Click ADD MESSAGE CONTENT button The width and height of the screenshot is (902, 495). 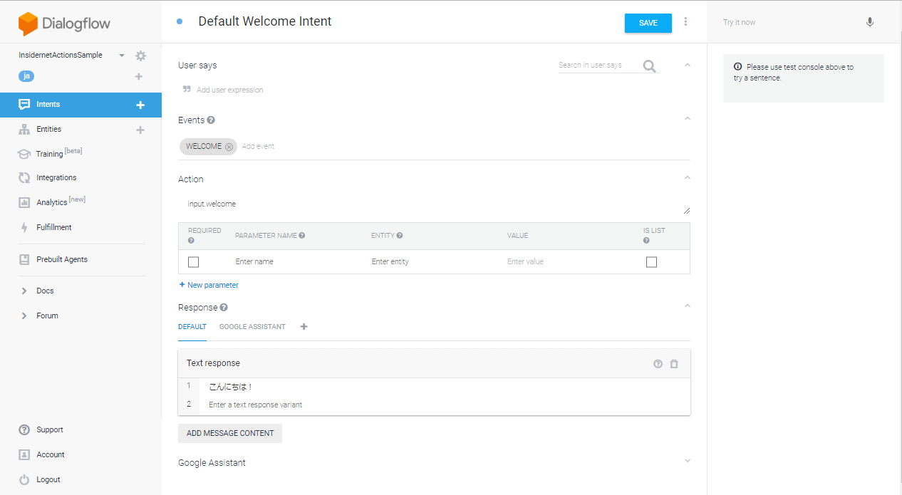230,433
